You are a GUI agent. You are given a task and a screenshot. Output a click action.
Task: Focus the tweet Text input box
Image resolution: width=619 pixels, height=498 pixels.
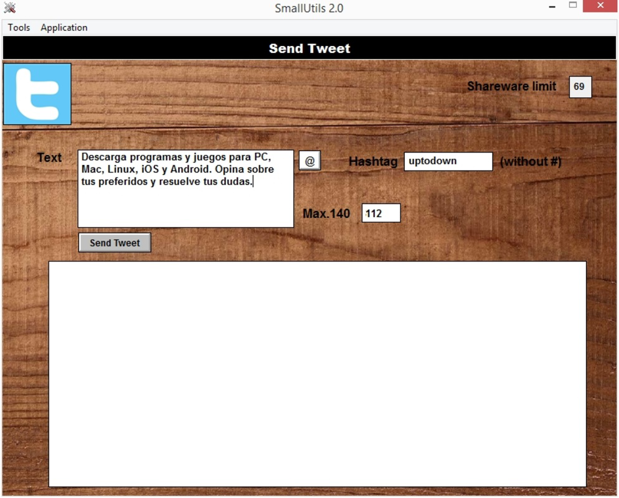coord(186,189)
